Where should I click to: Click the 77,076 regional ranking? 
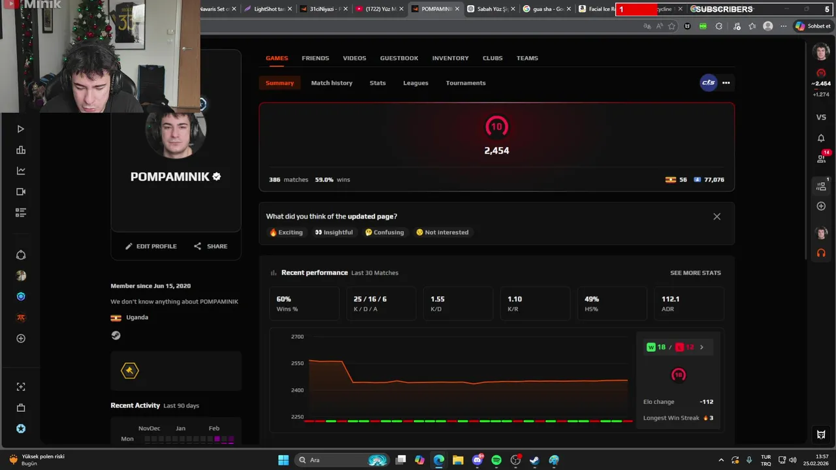pos(709,180)
